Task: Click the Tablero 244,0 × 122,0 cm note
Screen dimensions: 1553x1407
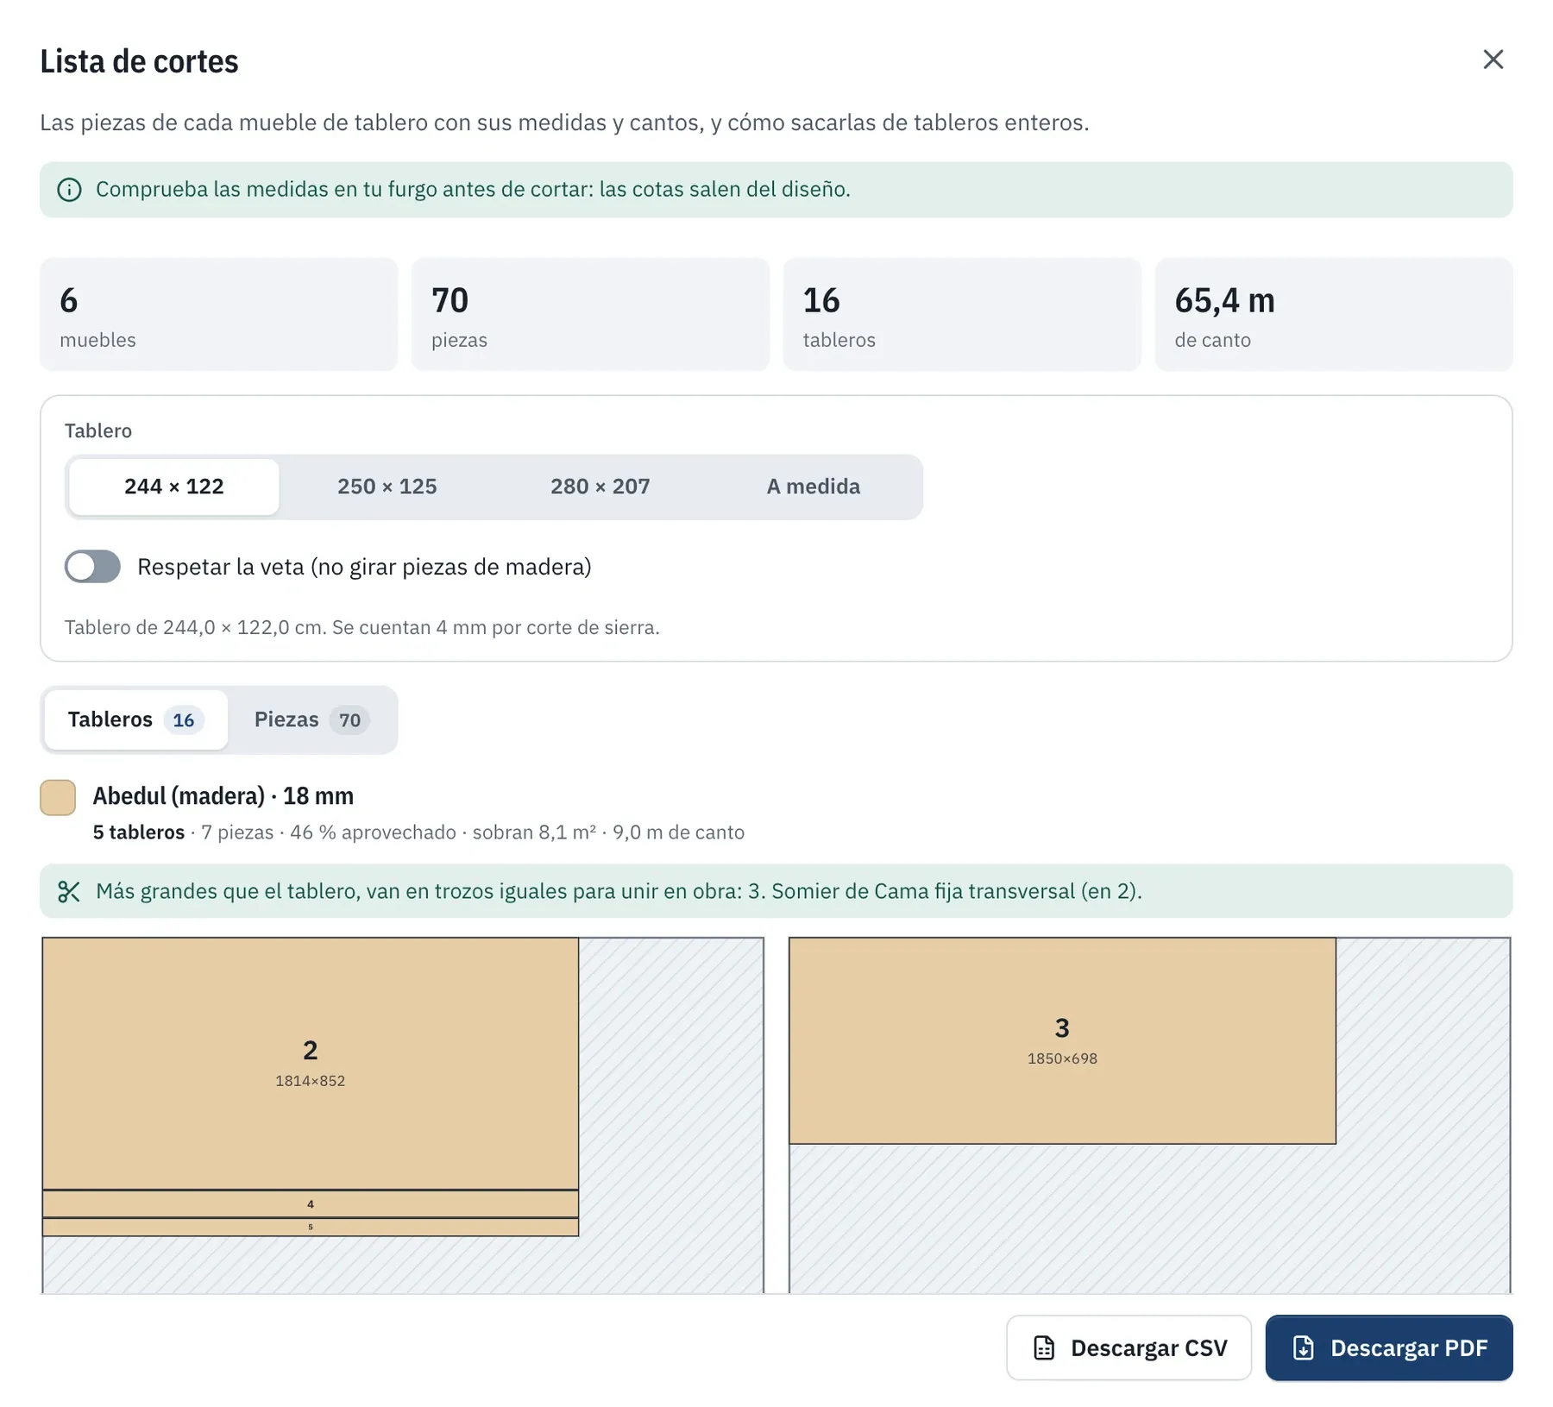Action: coord(362,627)
